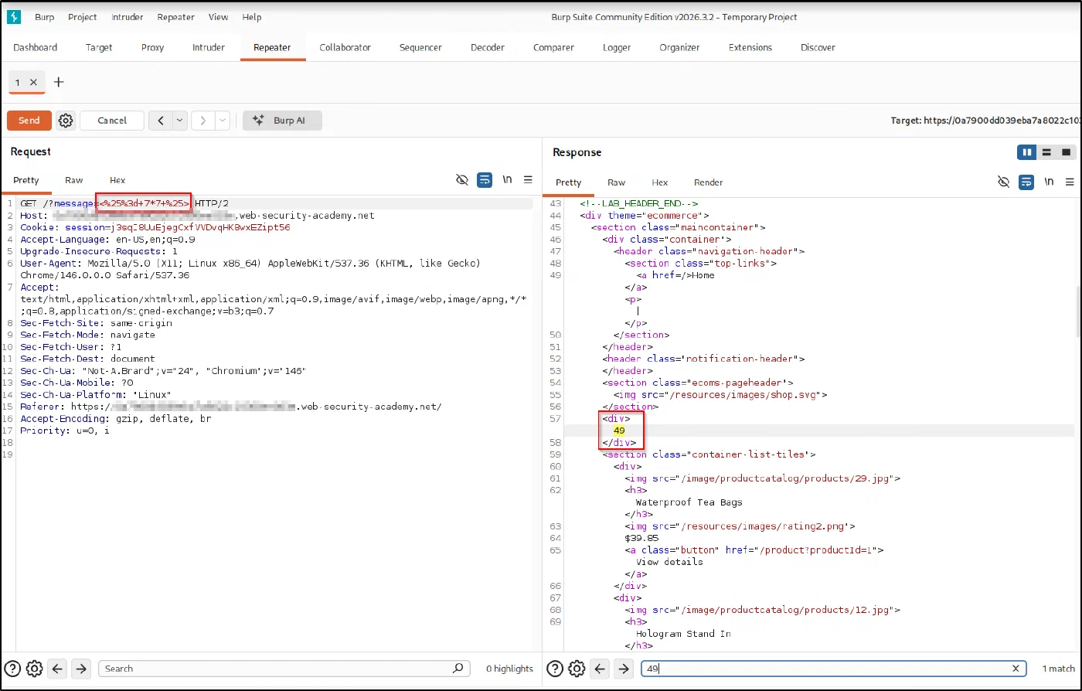Switch to the Proxy tab
Screen dimensions: 1082x691
[x=153, y=47]
